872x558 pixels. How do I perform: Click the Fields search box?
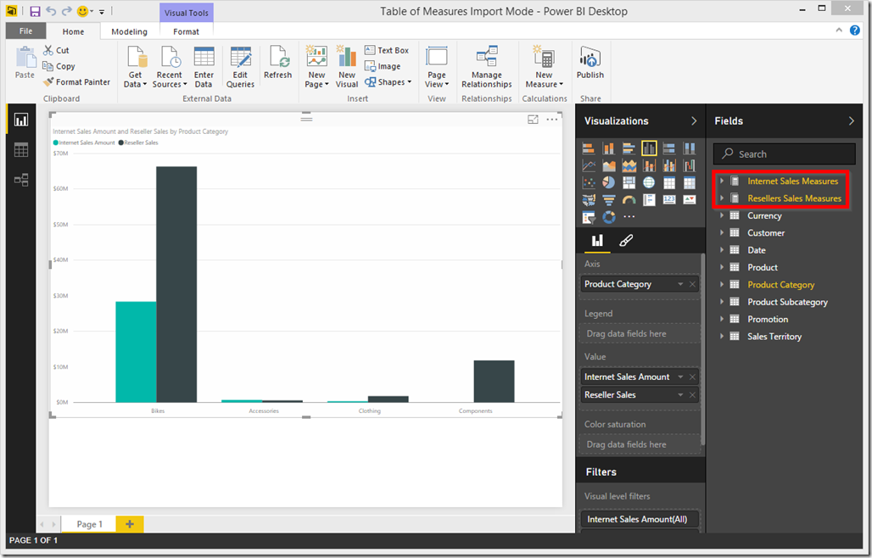click(x=784, y=154)
